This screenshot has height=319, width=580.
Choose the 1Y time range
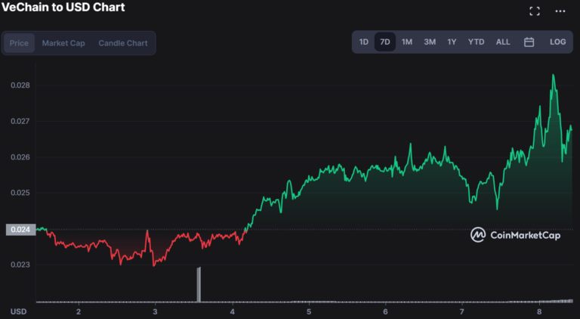point(452,42)
